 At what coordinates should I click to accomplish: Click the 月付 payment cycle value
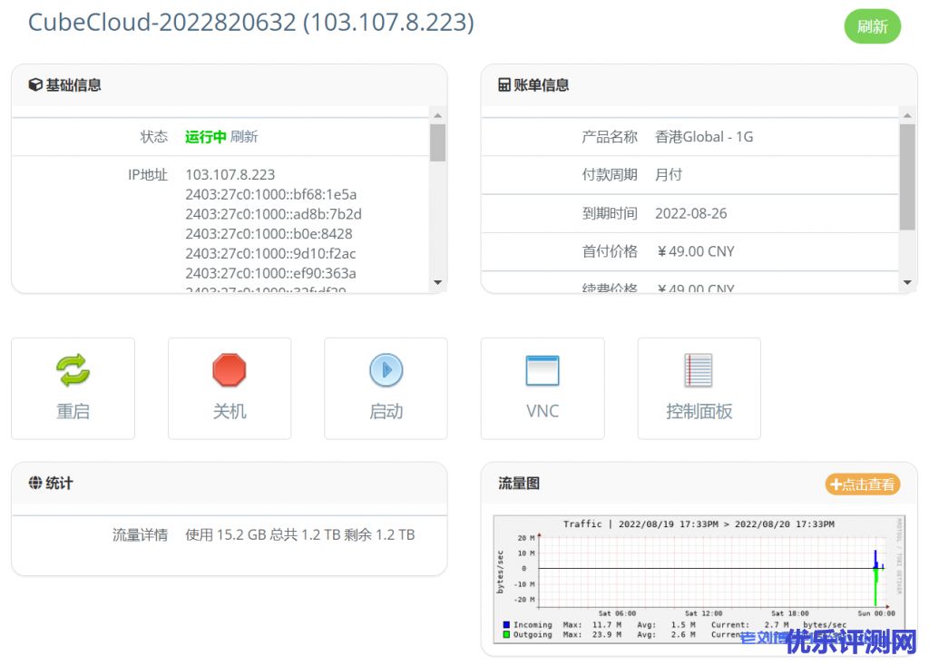tap(669, 175)
